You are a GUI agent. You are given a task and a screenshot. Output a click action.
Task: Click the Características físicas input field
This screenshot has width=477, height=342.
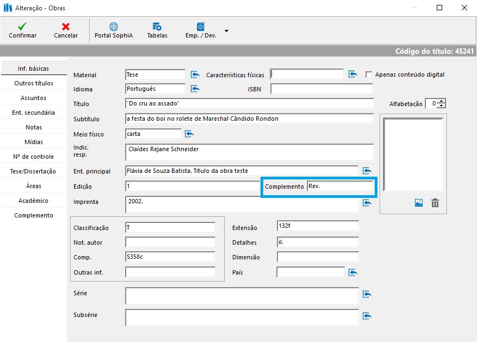point(307,74)
